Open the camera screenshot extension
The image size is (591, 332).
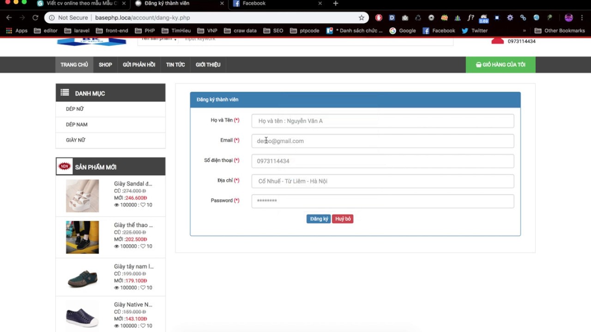405,18
